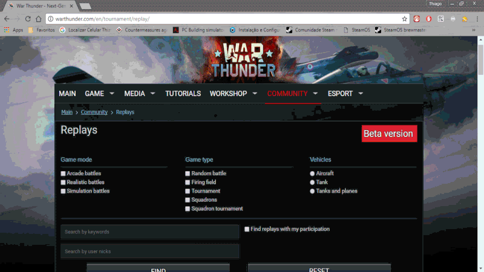Viewport: 484px width, 272px height.
Task: Click the browser back arrow
Action: [7, 19]
